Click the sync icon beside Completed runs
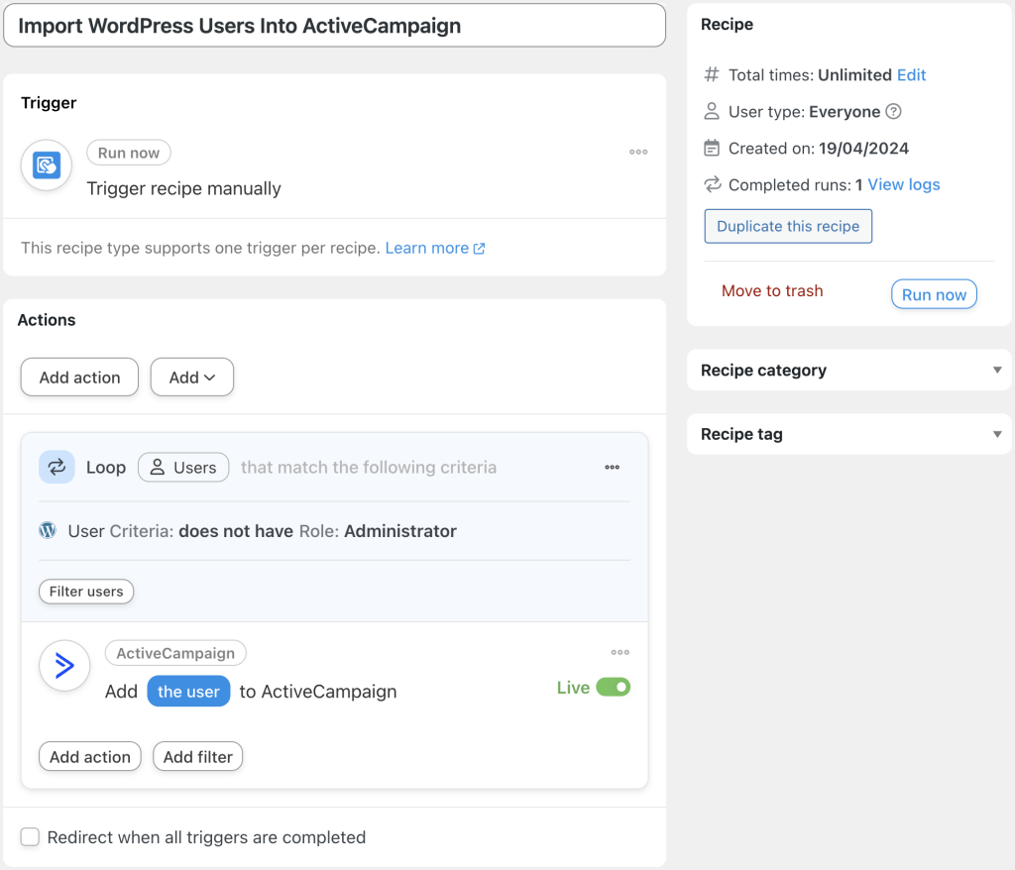Viewport: 1015px width, 870px height. pyautogui.click(x=712, y=185)
